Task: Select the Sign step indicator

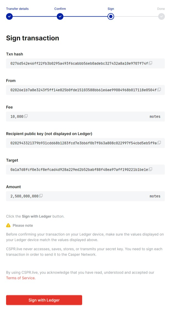Action: (x=111, y=17)
